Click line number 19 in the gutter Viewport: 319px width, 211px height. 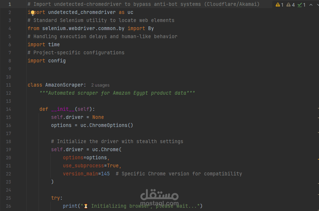(x=8, y=149)
